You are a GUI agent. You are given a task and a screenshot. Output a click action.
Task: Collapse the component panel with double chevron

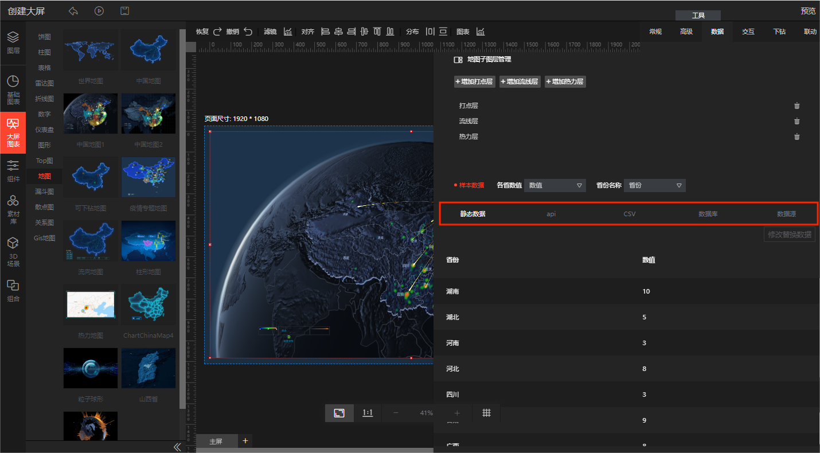[177, 447]
